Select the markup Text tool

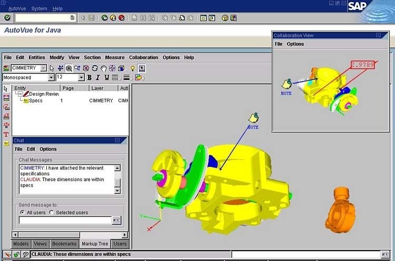pos(6,134)
